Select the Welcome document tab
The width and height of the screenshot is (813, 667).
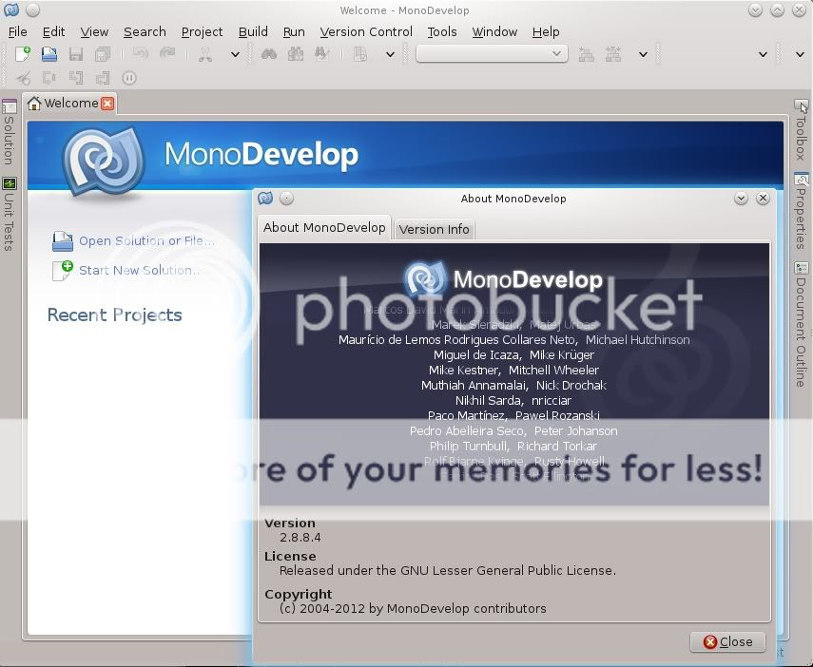[x=71, y=104]
